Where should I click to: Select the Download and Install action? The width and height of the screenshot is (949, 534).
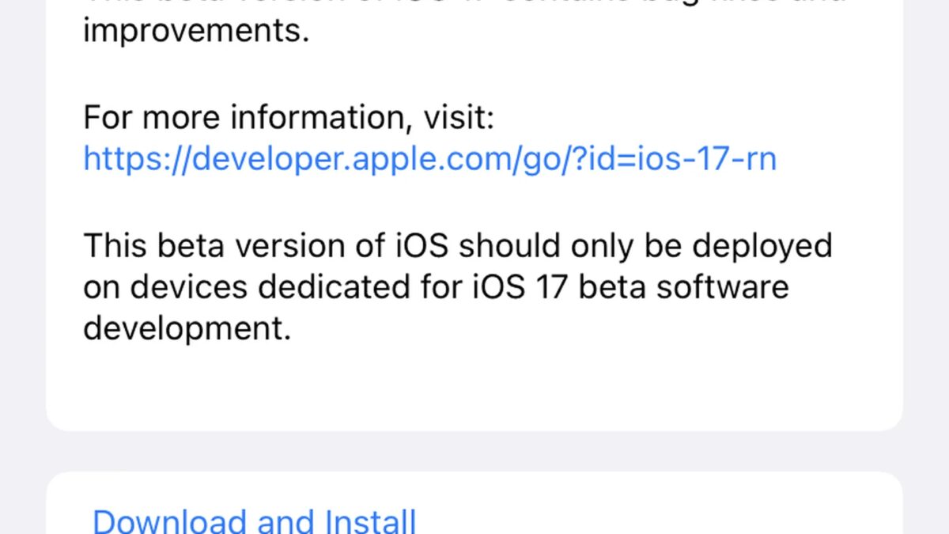pos(253,520)
